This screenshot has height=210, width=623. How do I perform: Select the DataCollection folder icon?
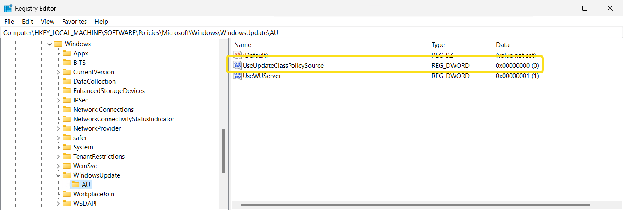point(67,82)
